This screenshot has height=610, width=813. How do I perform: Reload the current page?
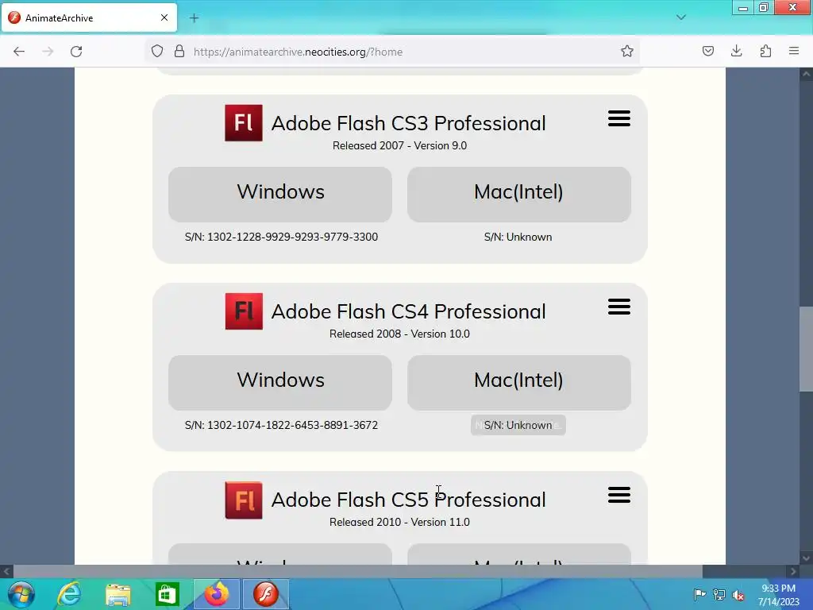[76, 52]
